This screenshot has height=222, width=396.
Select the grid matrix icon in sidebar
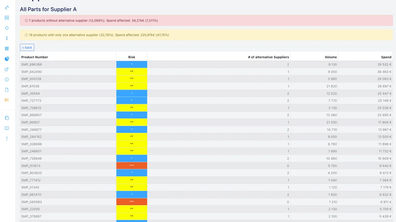pyautogui.click(x=7, y=48)
